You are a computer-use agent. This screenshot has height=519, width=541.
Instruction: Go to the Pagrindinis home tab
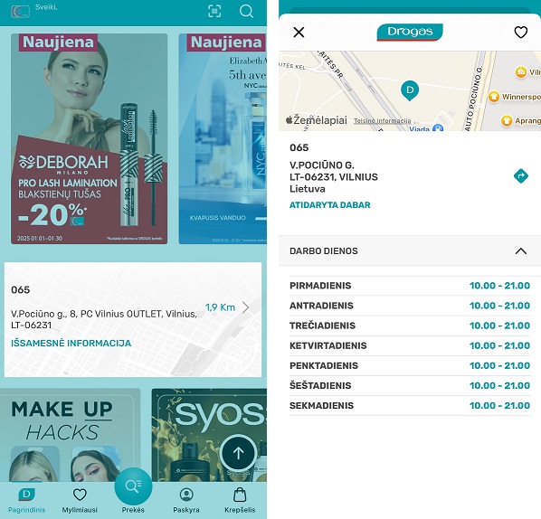(x=26, y=500)
